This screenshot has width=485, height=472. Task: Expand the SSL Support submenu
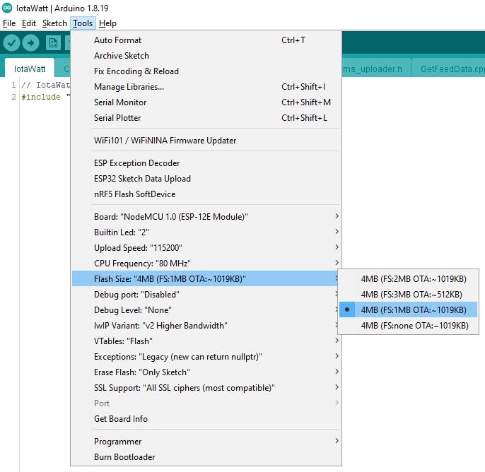pyautogui.click(x=206, y=388)
